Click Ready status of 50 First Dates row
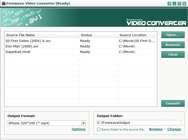The image size is (188, 140). [85, 41]
